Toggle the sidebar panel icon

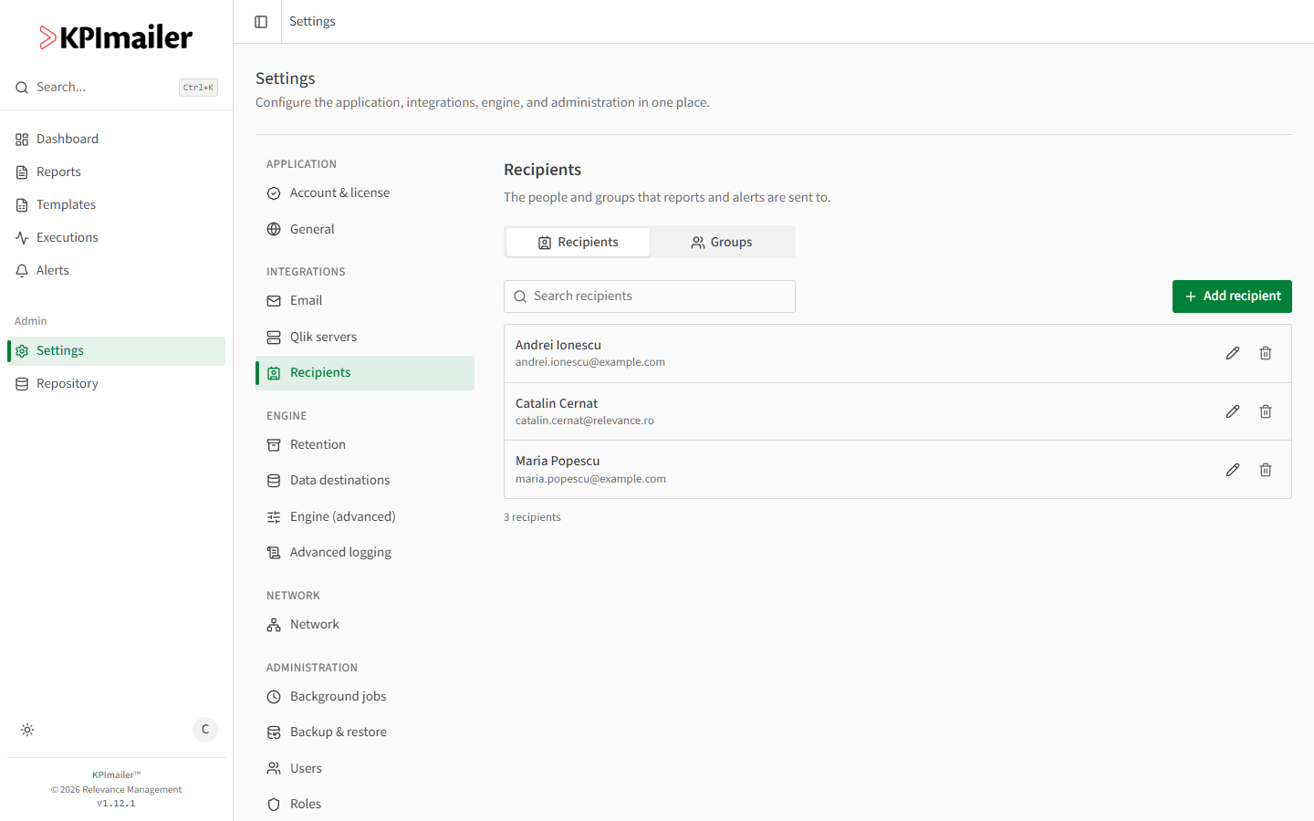261,22
